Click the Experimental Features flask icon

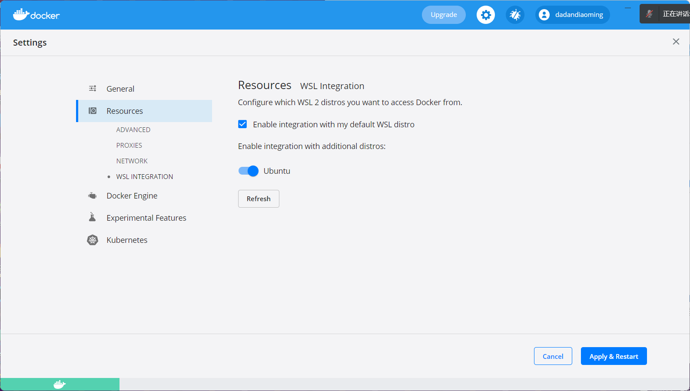tap(92, 217)
